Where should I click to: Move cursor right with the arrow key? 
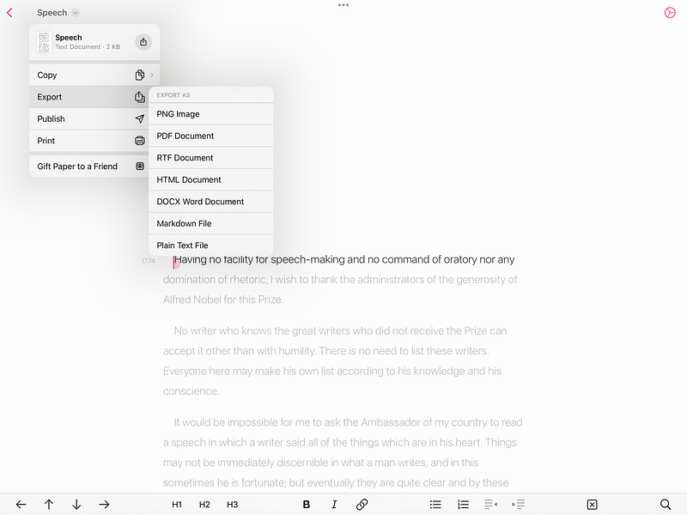(104, 505)
